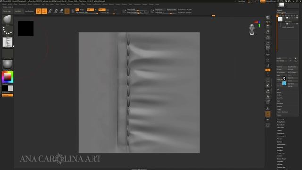Image resolution: width=302 pixels, height=170 pixels.
Task: Expand the Masking section
Action: 280,147
